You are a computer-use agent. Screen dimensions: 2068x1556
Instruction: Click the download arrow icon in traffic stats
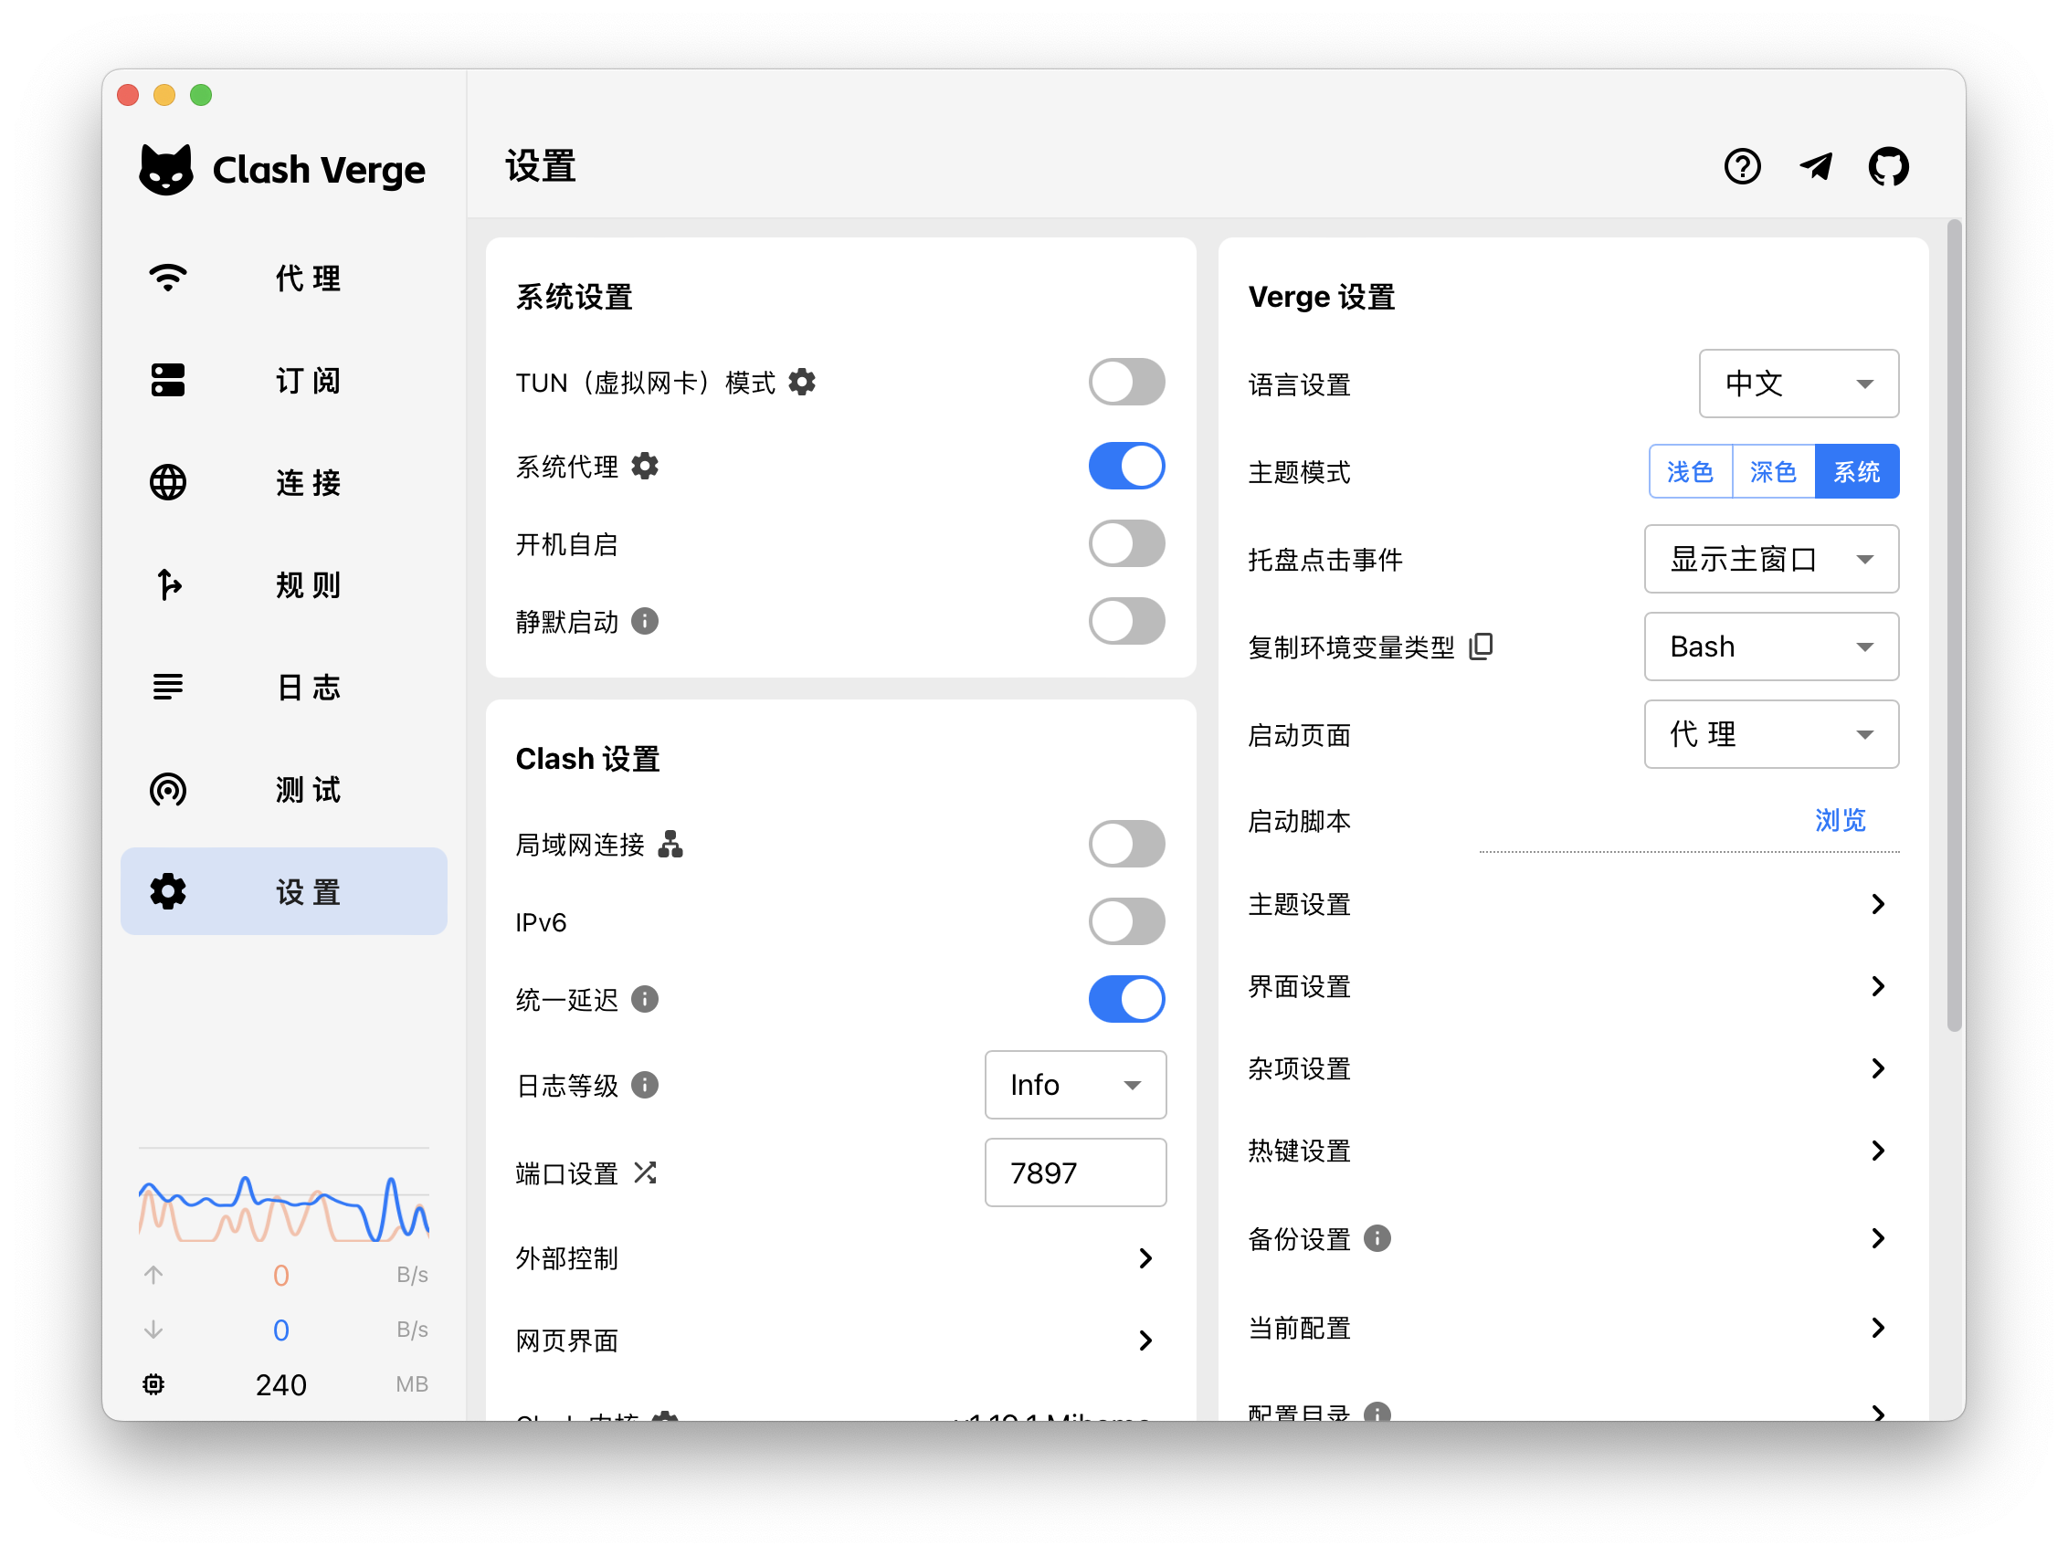click(x=153, y=1329)
